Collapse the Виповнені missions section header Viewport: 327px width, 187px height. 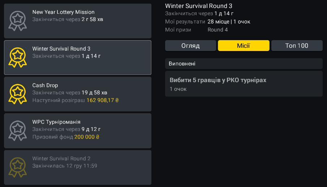[244, 64]
